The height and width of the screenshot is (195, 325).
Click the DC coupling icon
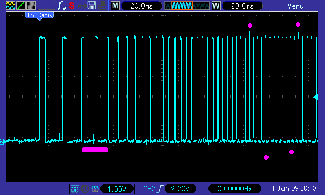point(75,189)
